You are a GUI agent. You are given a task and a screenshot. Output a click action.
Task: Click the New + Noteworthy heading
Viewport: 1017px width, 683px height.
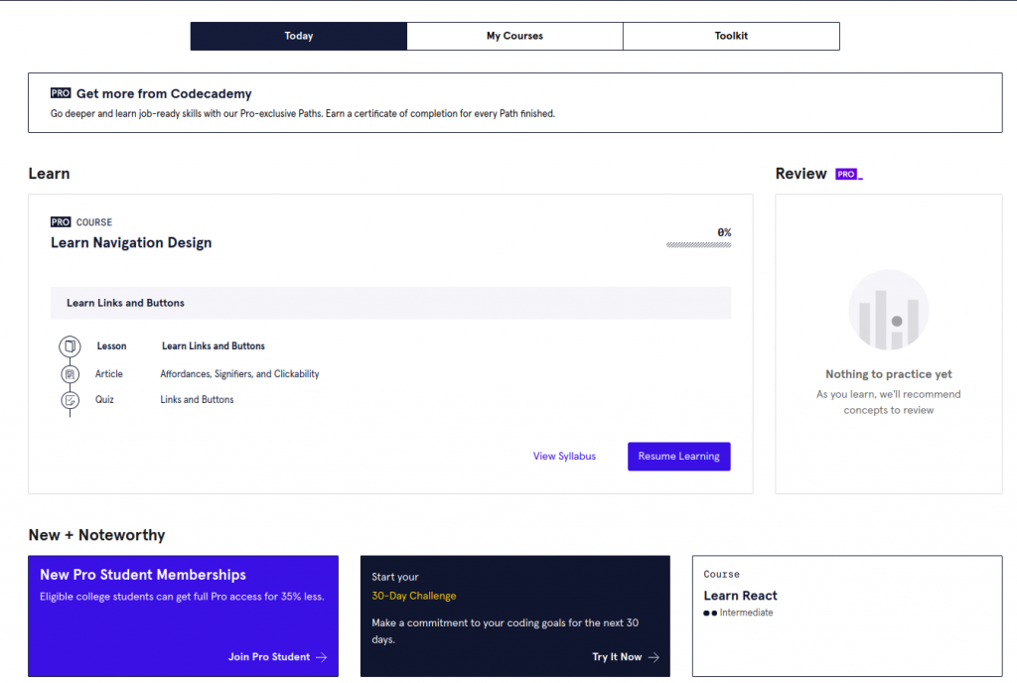pos(96,535)
